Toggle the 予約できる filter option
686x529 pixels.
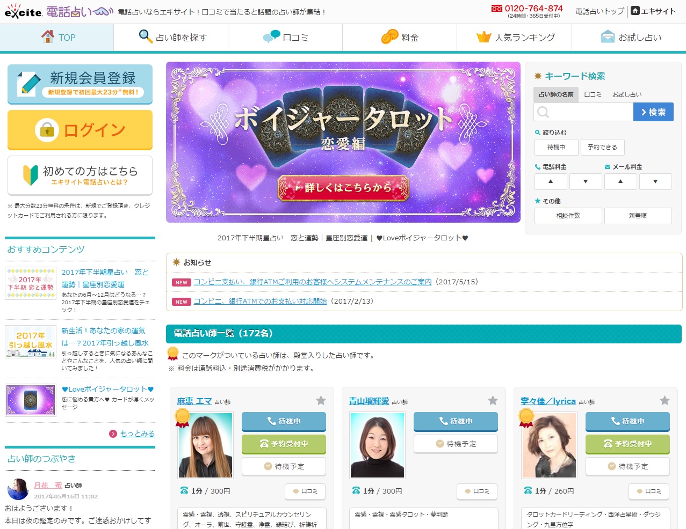(602, 147)
